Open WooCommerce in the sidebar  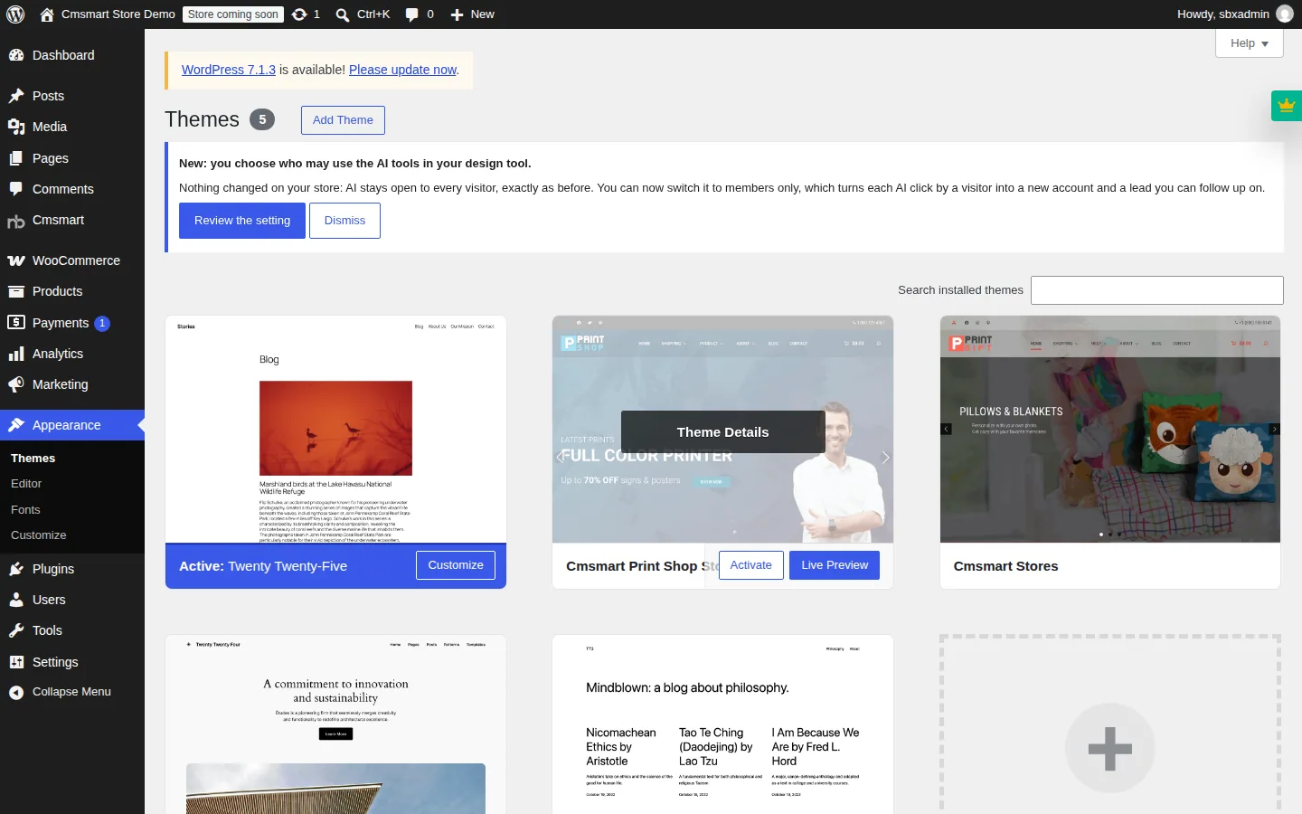72,260
